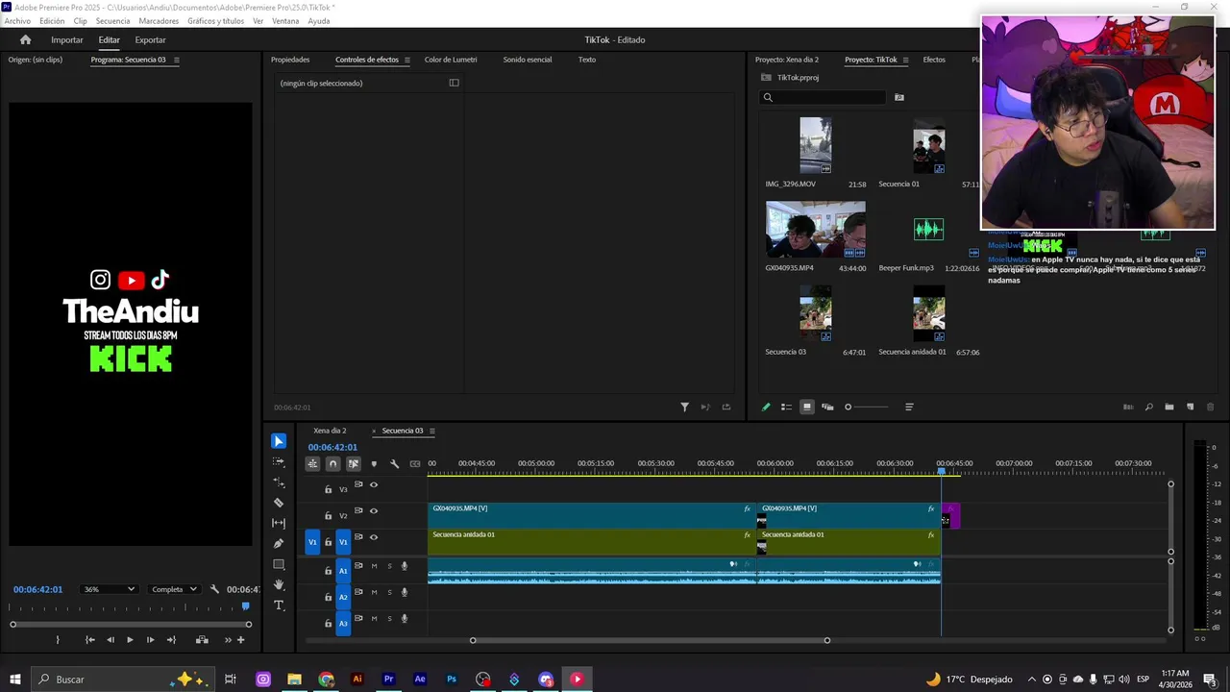Screen dimensions: 1230x692
Task: Open the button editor plus icon
Action: pyautogui.click(x=240, y=640)
